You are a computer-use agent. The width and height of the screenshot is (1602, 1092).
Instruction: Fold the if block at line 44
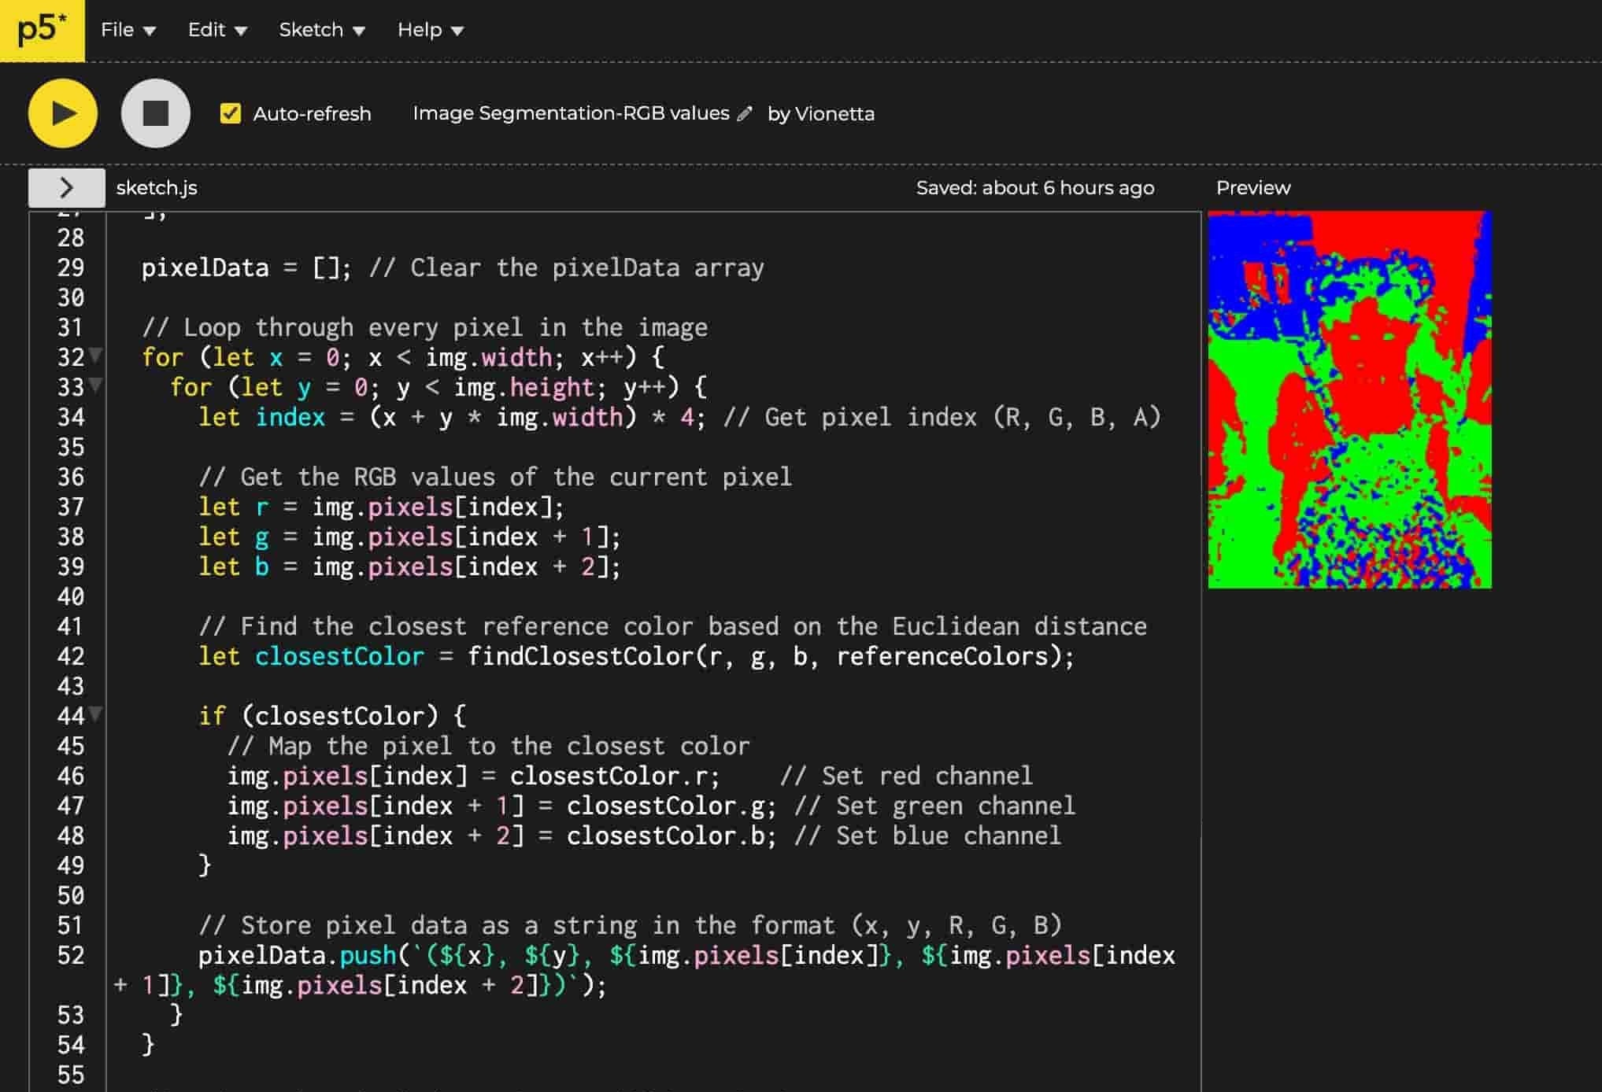pos(96,714)
